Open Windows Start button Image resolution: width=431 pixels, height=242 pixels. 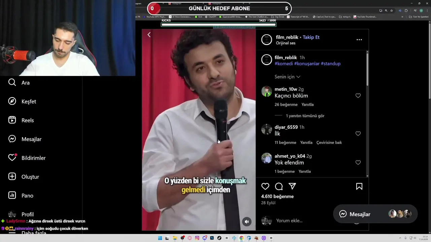[x=160, y=238]
